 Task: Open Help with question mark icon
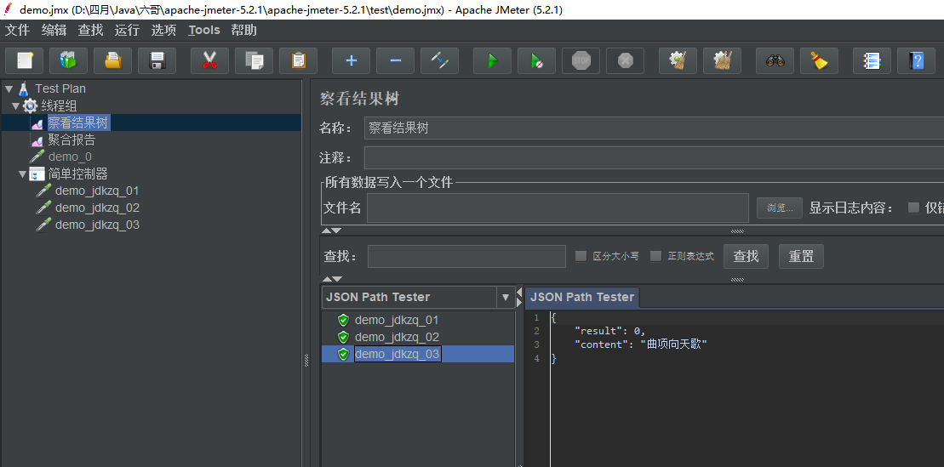(916, 60)
